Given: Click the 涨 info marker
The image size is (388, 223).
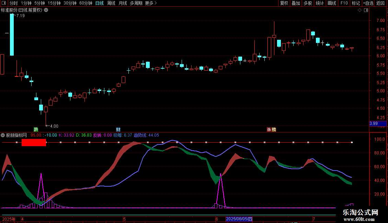Looking at the screenshot, I should click(269, 130).
